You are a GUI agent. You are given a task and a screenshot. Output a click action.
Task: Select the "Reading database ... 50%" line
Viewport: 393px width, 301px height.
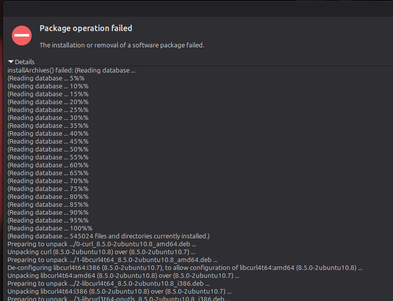[x=48, y=149]
